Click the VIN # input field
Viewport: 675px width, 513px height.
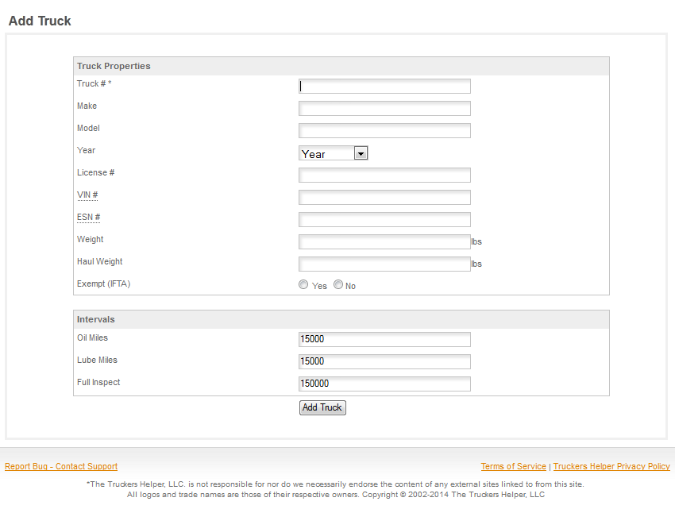384,198
